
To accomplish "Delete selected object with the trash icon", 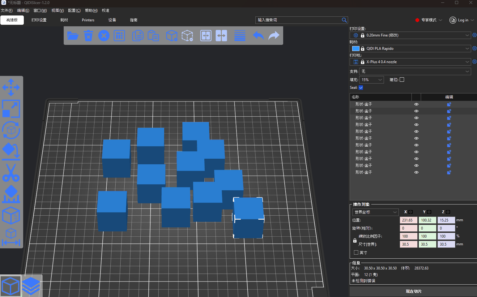I will (88, 36).
